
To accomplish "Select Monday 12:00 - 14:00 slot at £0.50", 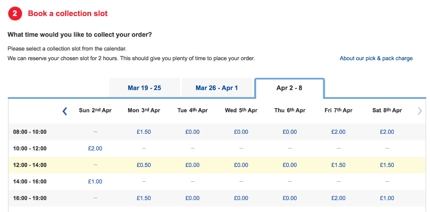I will tap(144, 165).
